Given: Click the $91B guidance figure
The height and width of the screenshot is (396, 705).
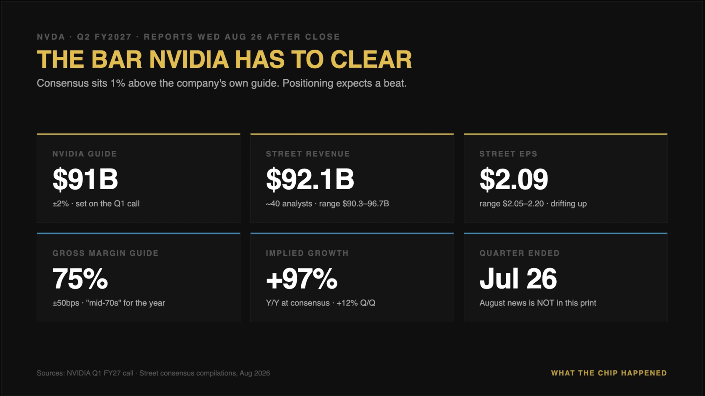Looking at the screenshot, I should coord(85,179).
